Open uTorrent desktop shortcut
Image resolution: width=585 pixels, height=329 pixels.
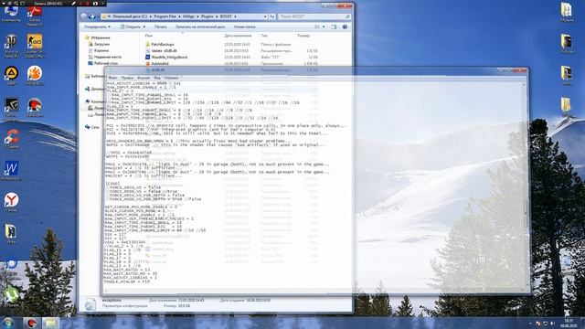[x=11, y=295]
